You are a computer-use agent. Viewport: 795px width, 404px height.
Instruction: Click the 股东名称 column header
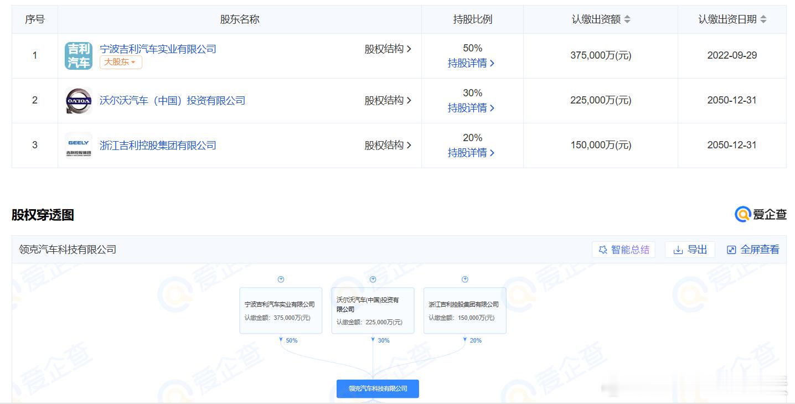(240, 19)
